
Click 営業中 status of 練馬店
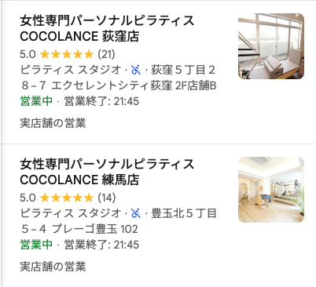pos(36,245)
